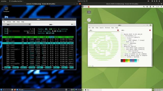163x91 pixels.
Task: Launch Firefox from the MATE top panel
Action: 89,7
